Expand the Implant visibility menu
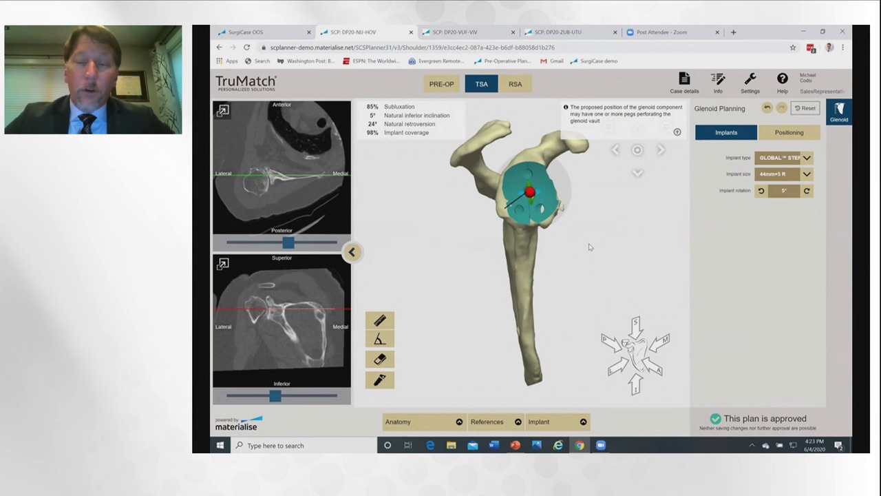881x496 pixels. (558, 422)
